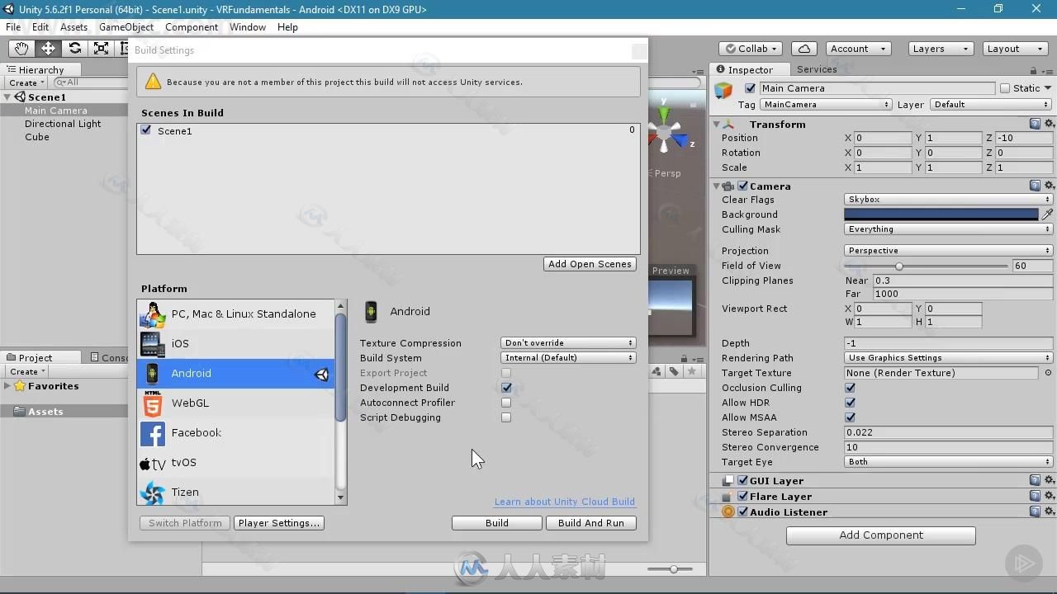
Task: Click Add Open Scenes button
Action: tap(590, 264)
